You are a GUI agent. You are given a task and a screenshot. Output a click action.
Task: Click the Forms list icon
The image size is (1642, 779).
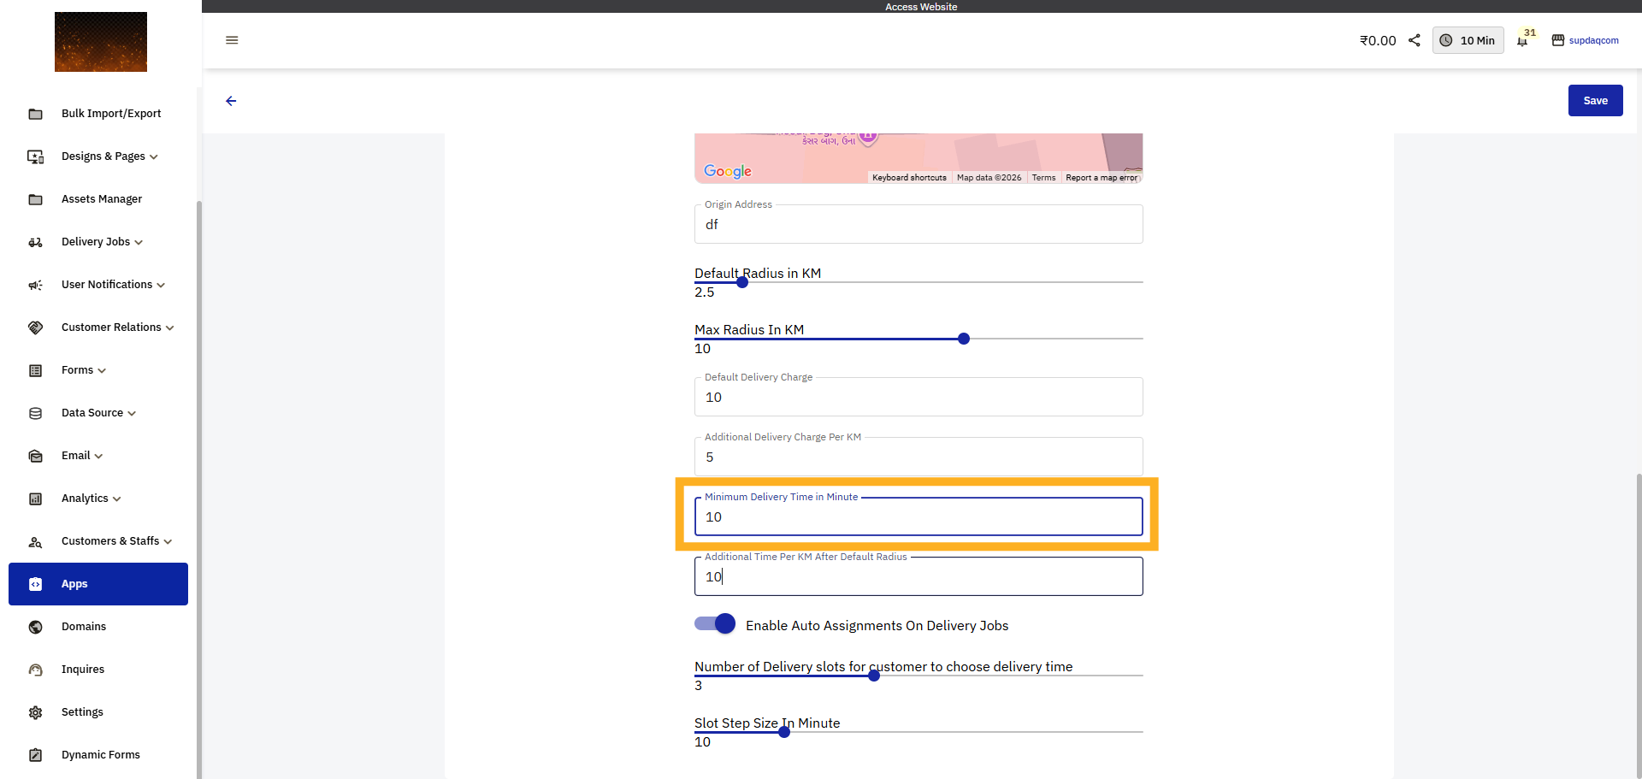click(x=35, y=370)
